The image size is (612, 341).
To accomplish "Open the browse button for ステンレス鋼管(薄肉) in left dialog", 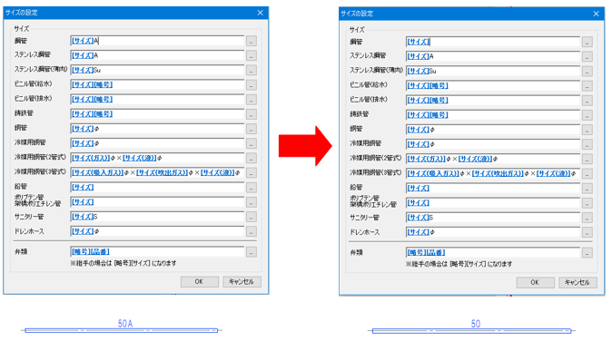I will (252, 71).
